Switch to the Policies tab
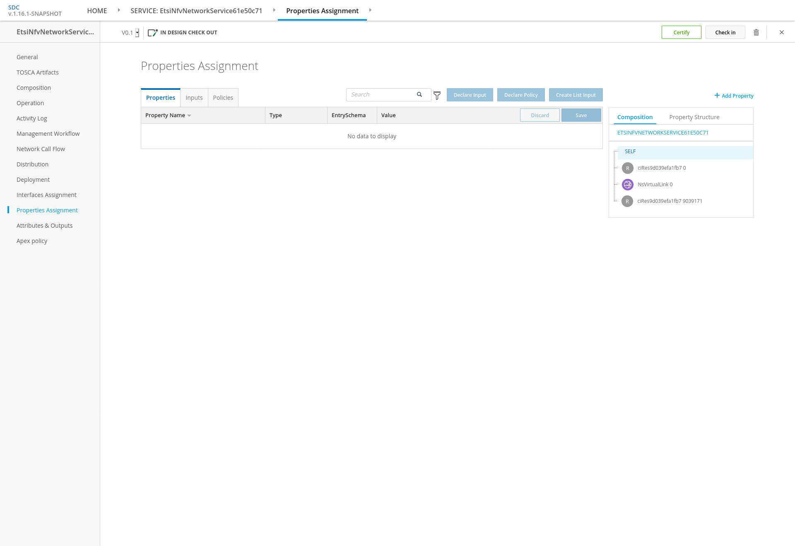Screen dimensions: 795x546 [223, 98]
